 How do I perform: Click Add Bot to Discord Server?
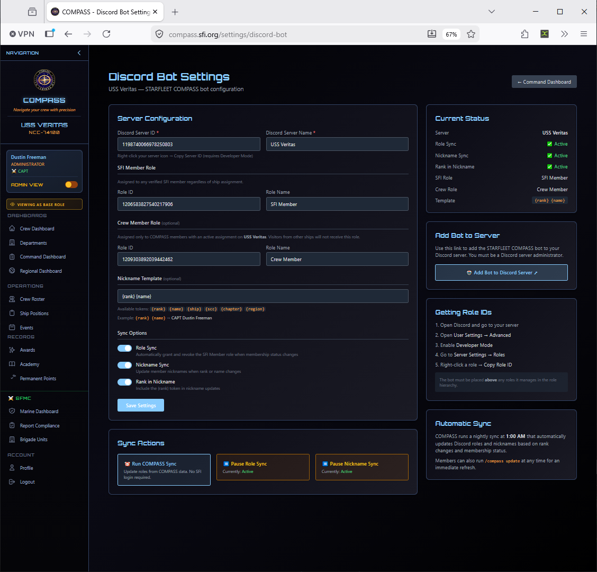click(501, 272)
